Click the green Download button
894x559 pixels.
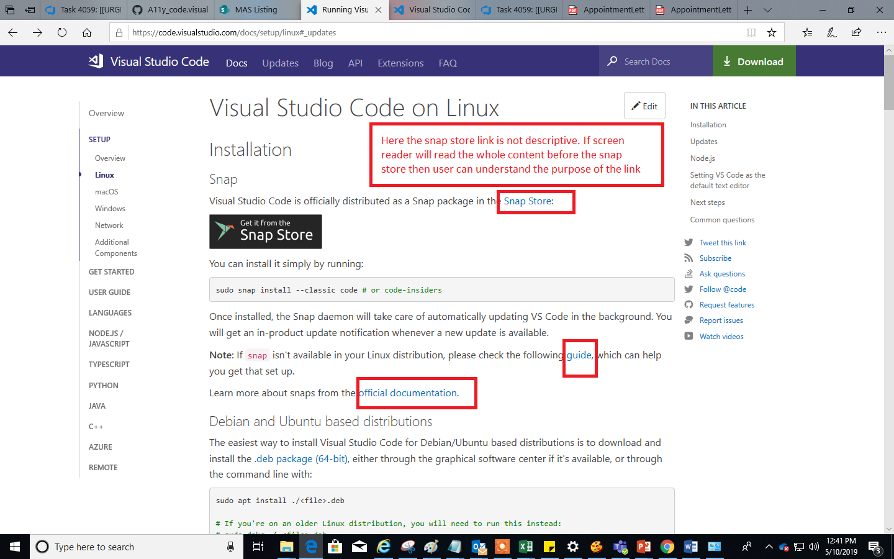(753, 61)
